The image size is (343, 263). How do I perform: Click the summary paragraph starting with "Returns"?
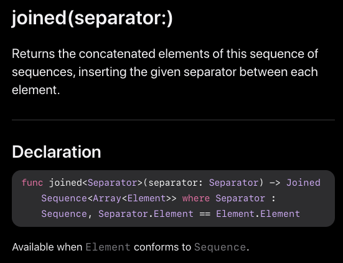point(165,72)
